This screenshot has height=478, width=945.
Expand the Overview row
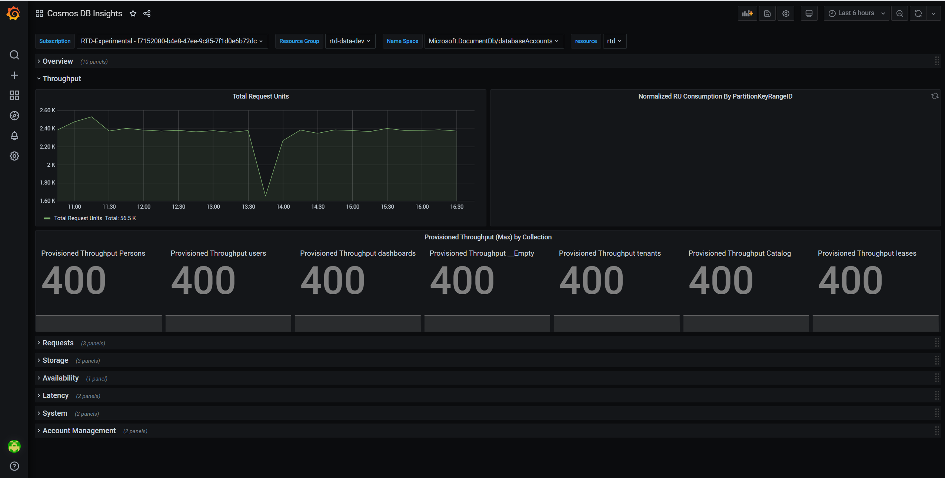[x=58, y=62]
